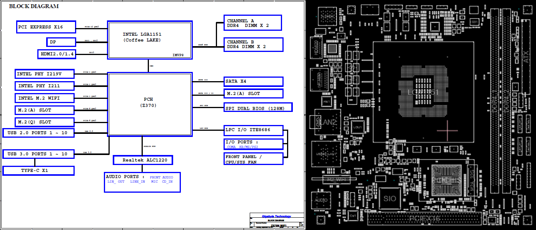The image size is (536, 230).
Task: Select the LIN_OUT audio port label
Action: click(x=116, y=182)
